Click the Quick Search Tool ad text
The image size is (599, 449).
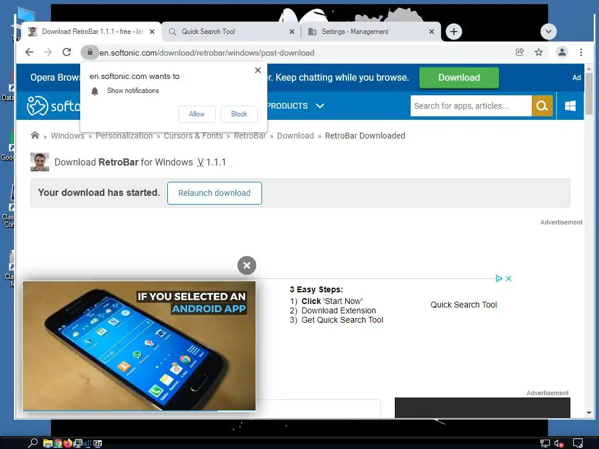(464, 305)
